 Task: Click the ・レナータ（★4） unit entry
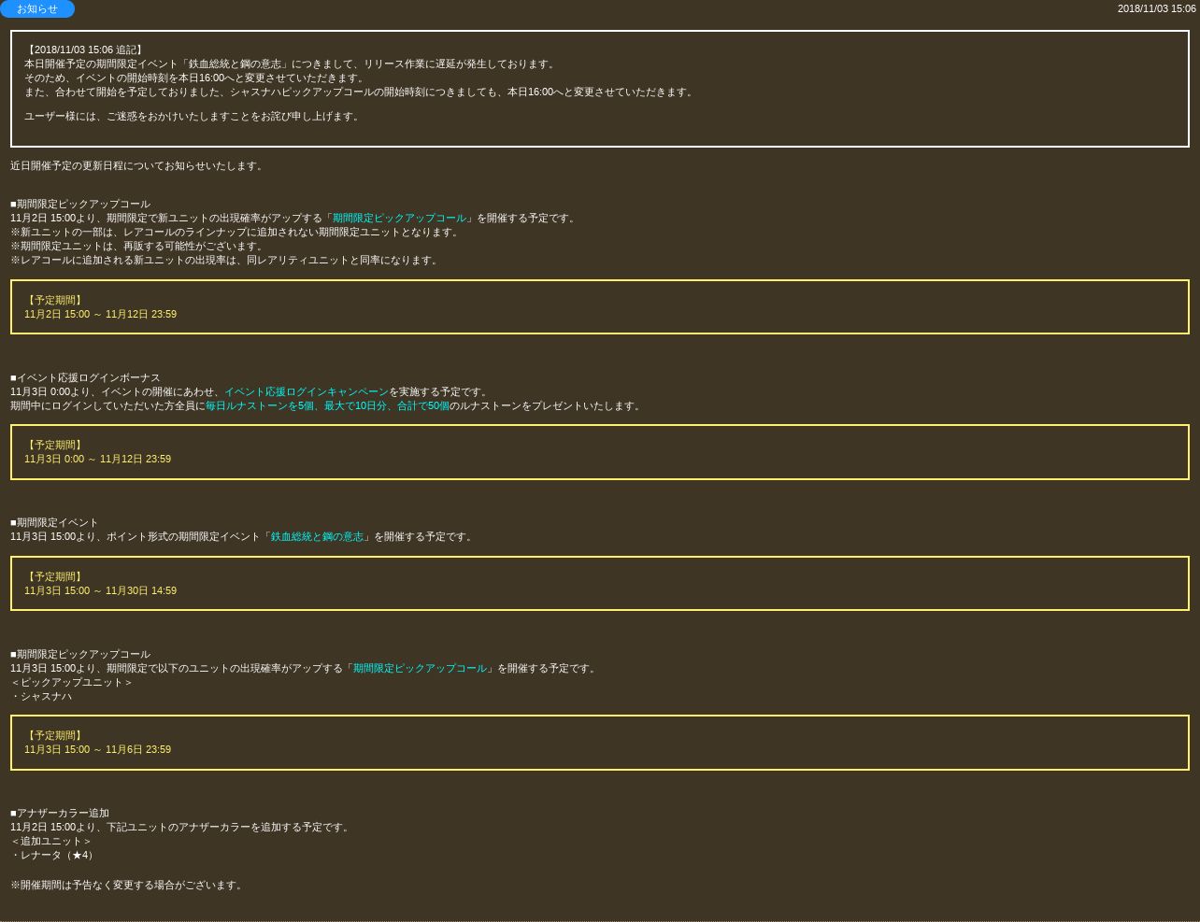[x=53, y=855]
